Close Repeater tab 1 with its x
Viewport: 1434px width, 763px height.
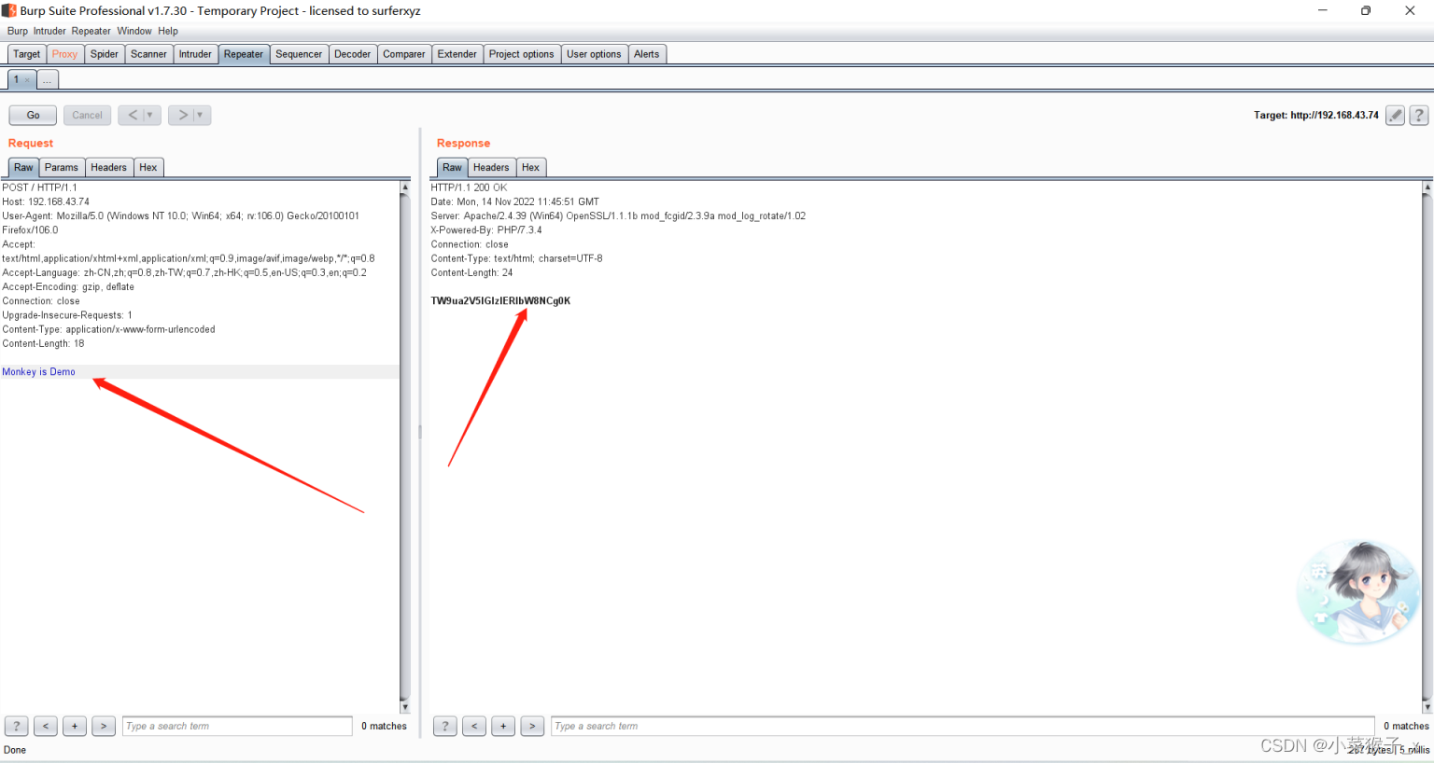pos(27,80)
